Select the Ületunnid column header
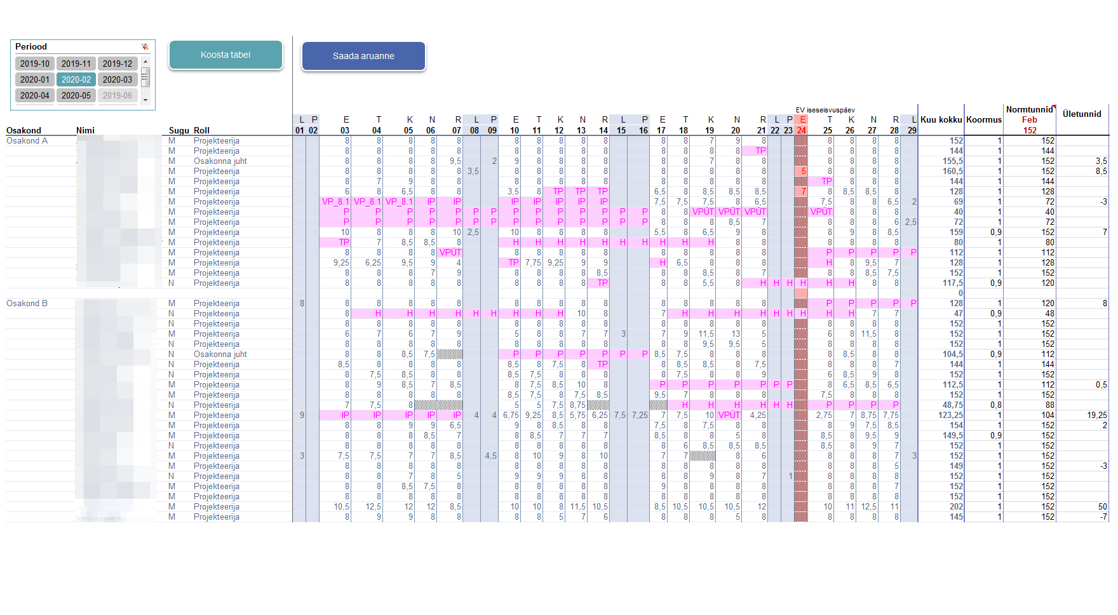 pyautogui.click(x=1082, y=114)
